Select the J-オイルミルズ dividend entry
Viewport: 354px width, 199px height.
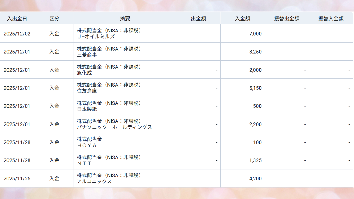[96, 37]
